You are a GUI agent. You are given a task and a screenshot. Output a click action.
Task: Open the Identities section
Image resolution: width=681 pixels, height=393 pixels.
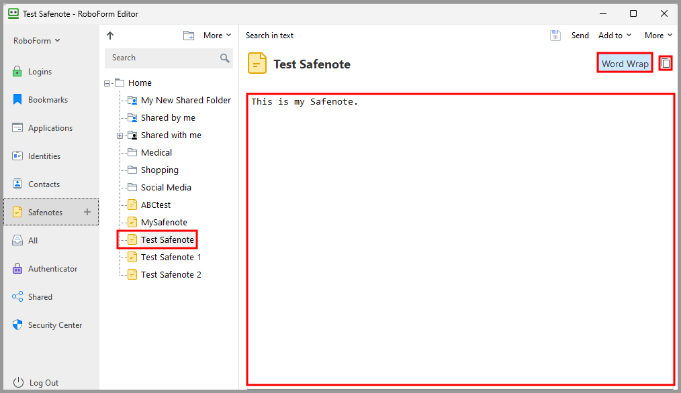pyautogui.click(x=51, y=156)
